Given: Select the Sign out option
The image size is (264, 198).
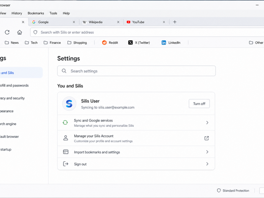Looking at the screenshot, I should pyautogui.click(x=136, y=164).
